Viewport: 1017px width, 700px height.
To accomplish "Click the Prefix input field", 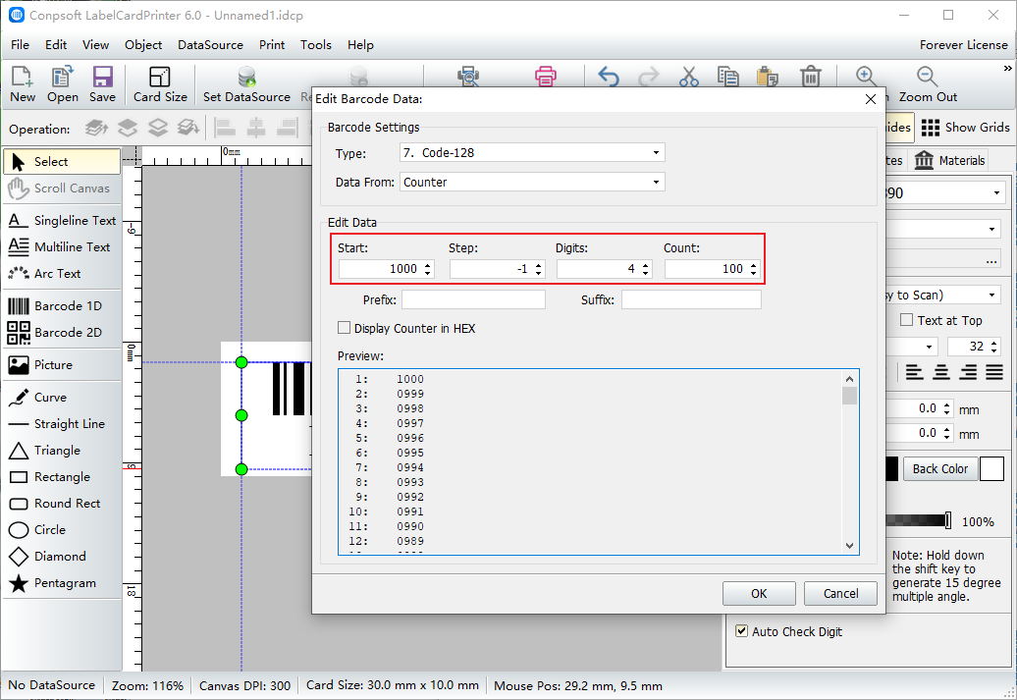I will [473, 299].
